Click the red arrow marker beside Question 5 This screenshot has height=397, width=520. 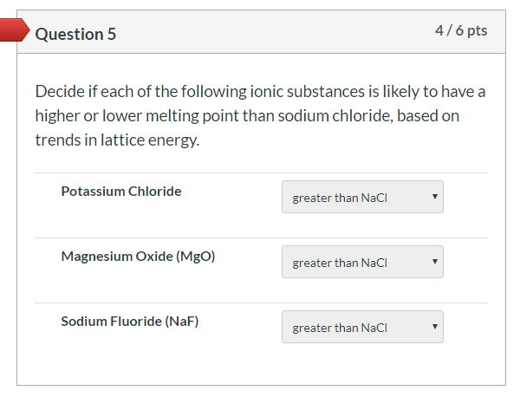[x=16, y=31]
